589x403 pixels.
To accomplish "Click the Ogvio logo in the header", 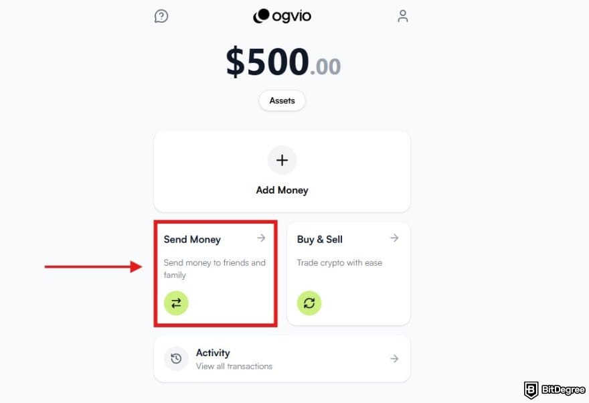I will [x=282, y=15].
